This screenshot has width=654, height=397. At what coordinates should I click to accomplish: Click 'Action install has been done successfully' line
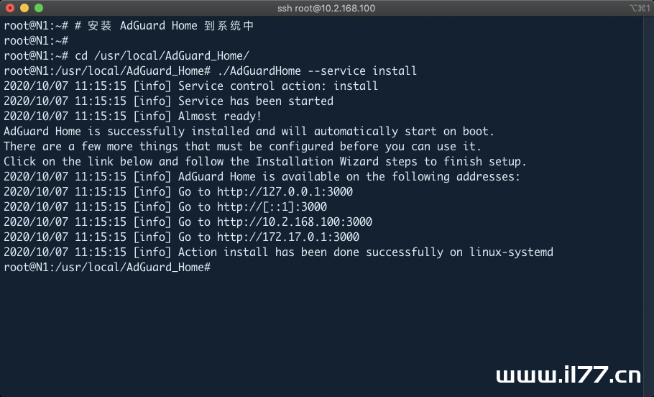pyautogui.click(x=279, y=252)
